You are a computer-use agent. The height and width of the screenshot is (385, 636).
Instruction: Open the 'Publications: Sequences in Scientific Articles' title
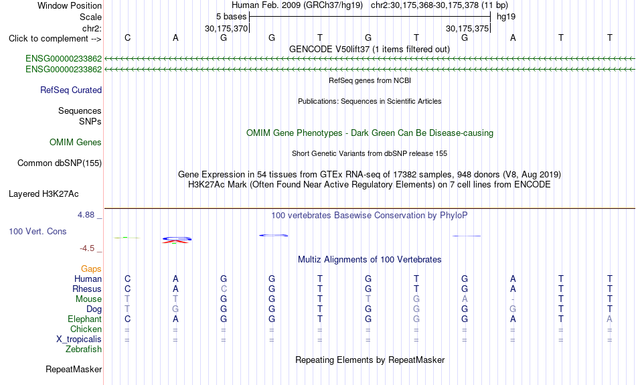click(x=370, y=101)
